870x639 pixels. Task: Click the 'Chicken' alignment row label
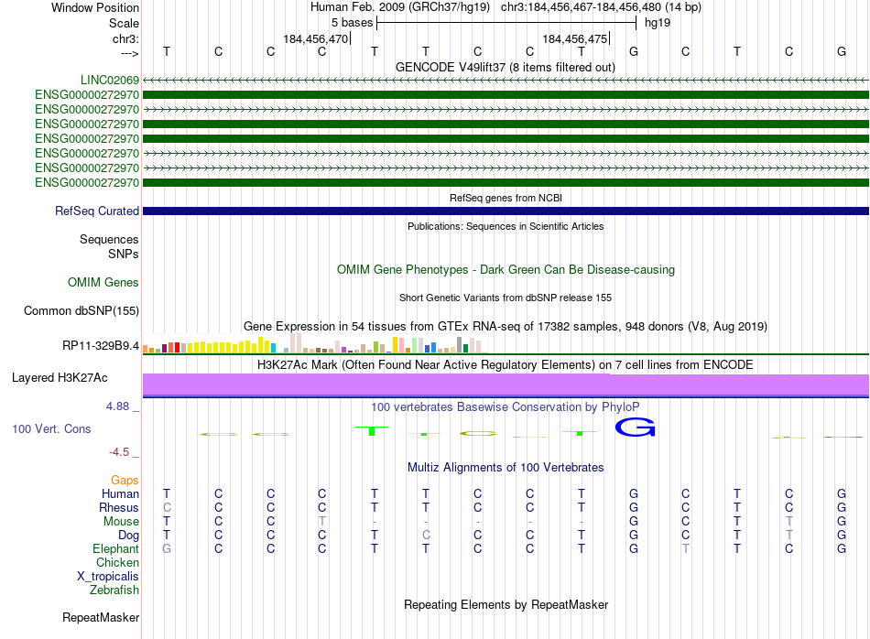117,562
